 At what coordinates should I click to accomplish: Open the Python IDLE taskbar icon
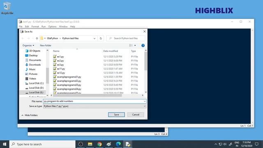click(128, 144)
